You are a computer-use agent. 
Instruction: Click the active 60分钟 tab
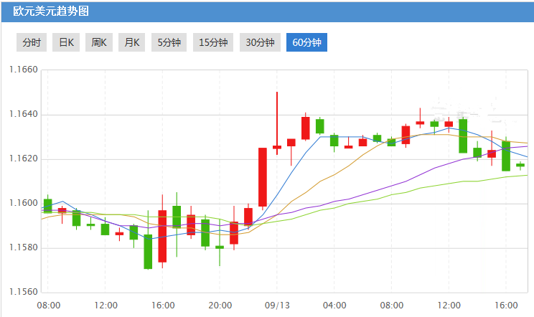pyautogui.click(x=306, y=43)
